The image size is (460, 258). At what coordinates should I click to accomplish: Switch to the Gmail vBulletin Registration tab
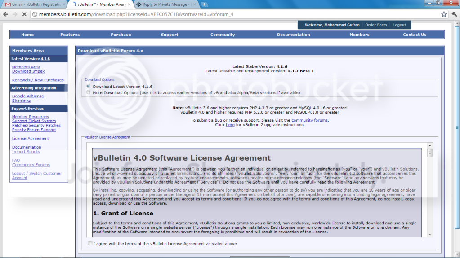pyautogui.click(x=35, y=4)
